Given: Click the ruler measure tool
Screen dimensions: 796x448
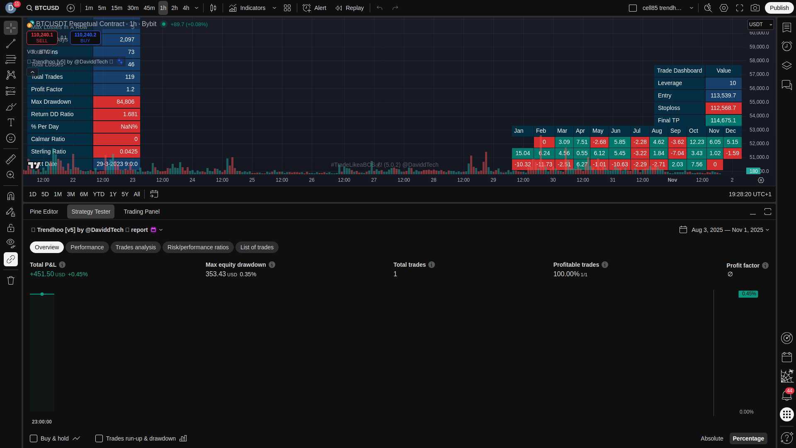Looking at the screenshot, I should 11,159.
